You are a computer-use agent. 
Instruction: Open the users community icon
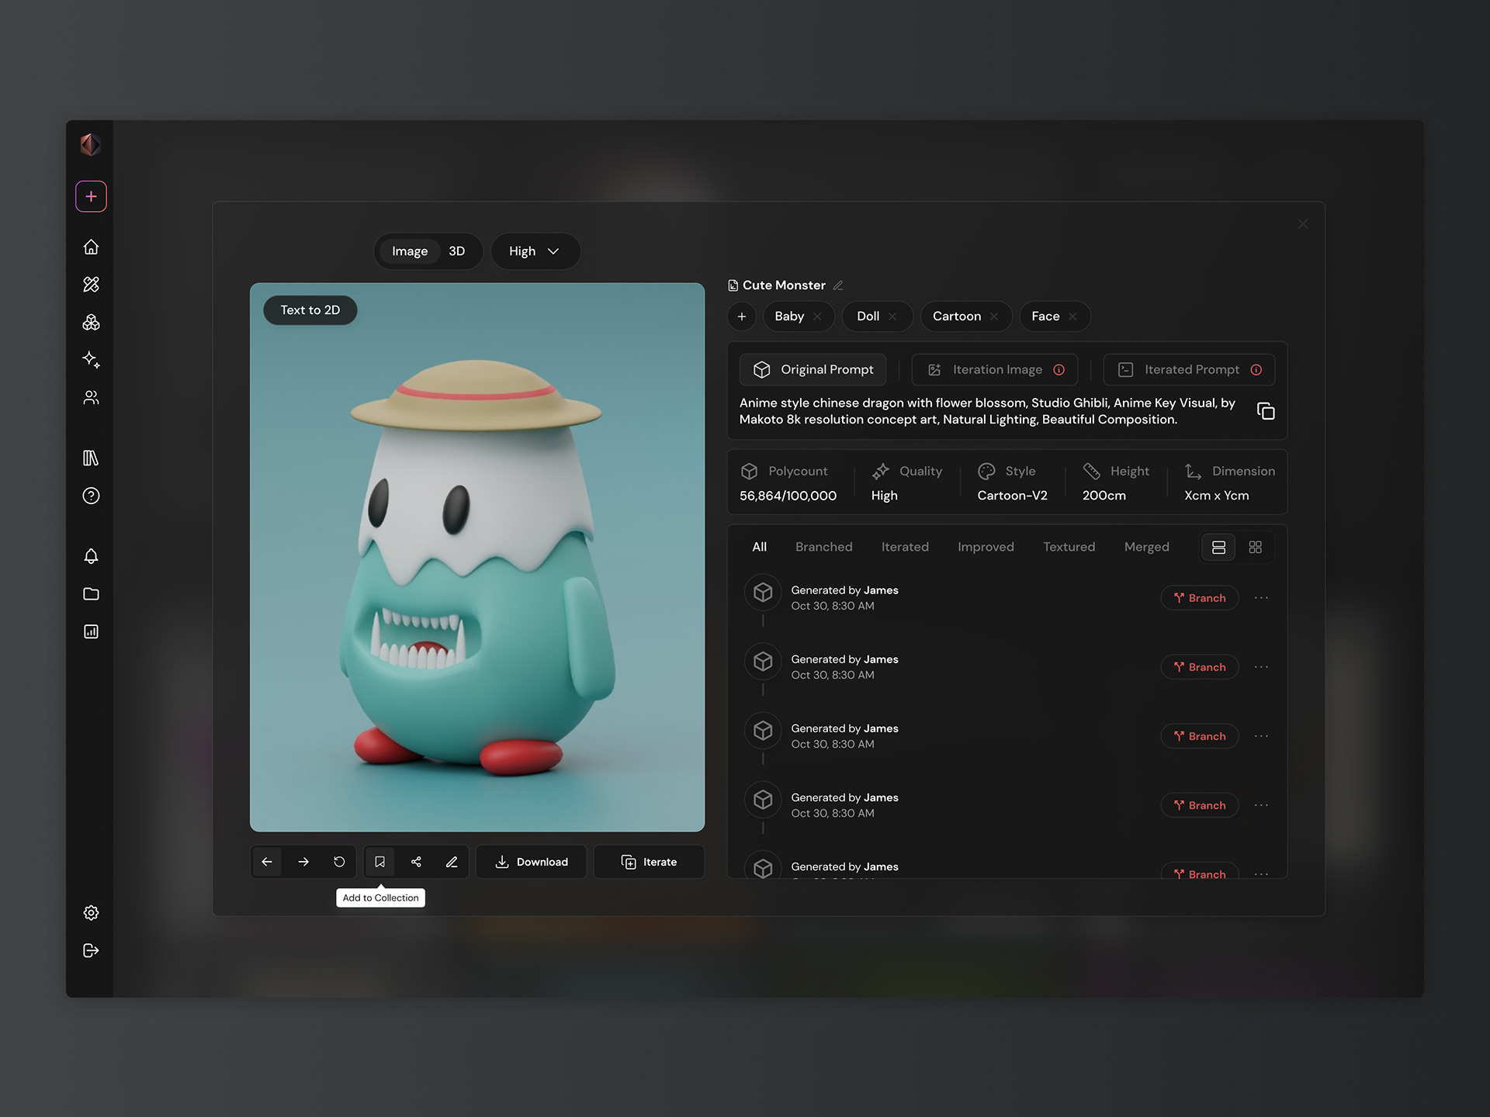click(x=91, y=398)
